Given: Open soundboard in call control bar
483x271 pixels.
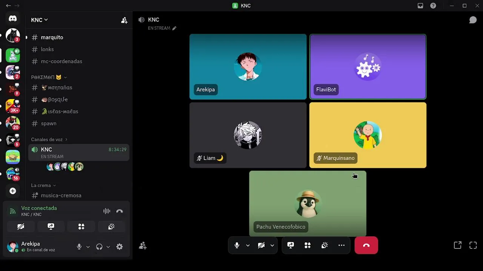Looking at the screenshot, I should pos(325,245).
